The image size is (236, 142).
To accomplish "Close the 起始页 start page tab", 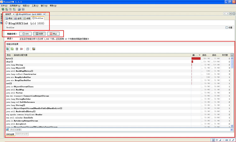I will click(x=14, y=14).
